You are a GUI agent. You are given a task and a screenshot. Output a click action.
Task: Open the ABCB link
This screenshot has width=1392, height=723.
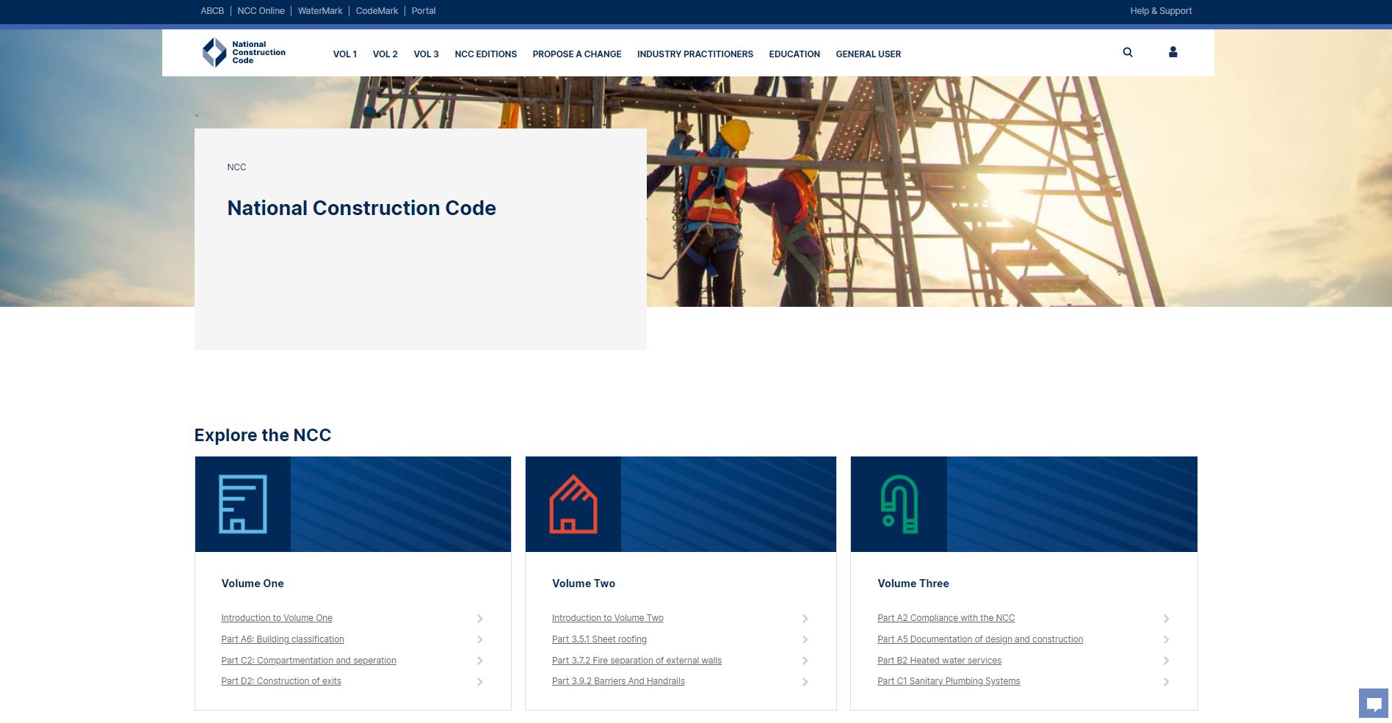tap(212, 10)
